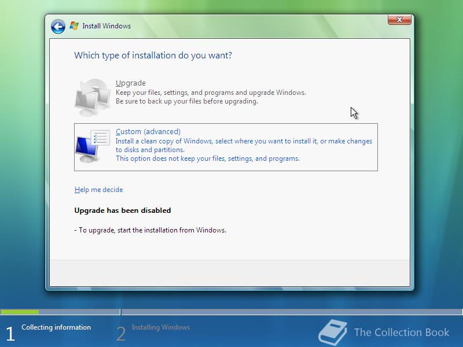Click the greyed-out Upgrade computers icon

[93, 97]
